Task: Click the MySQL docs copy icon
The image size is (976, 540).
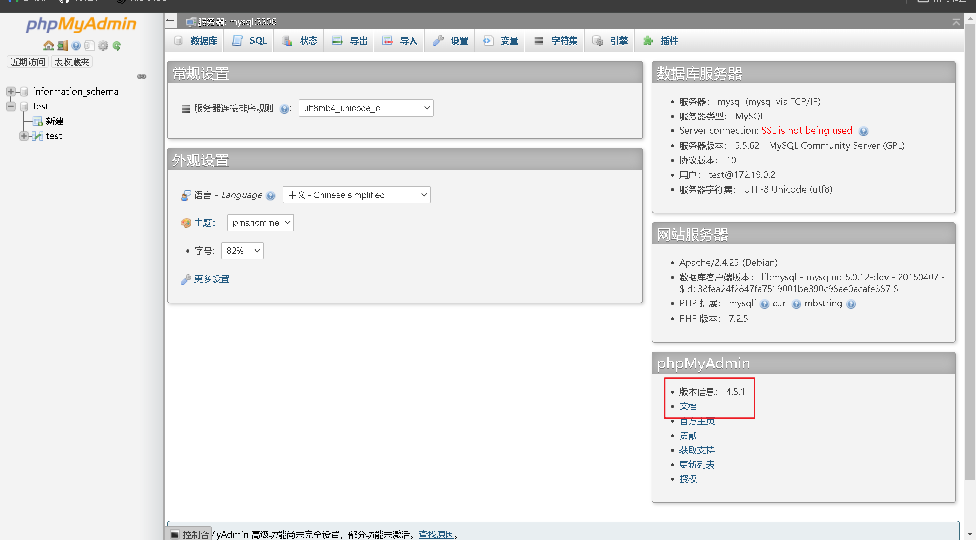Action: pyautogui.click(x=89, y=46)
